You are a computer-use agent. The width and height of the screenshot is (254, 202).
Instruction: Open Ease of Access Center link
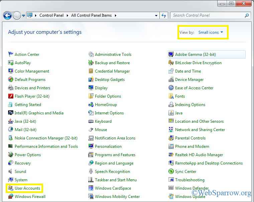pyautogui.click(x=194, y=88)
